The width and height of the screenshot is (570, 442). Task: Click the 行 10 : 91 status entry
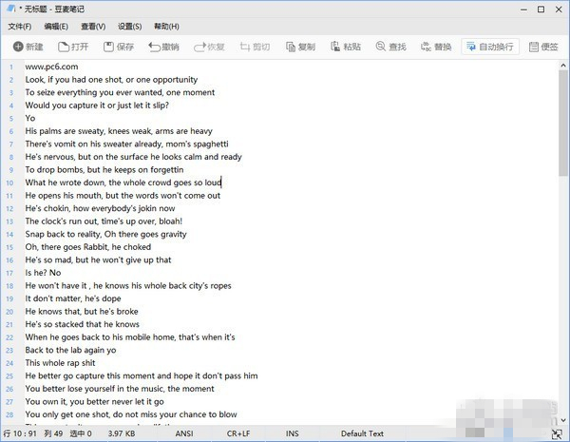[x=20, y=433]
